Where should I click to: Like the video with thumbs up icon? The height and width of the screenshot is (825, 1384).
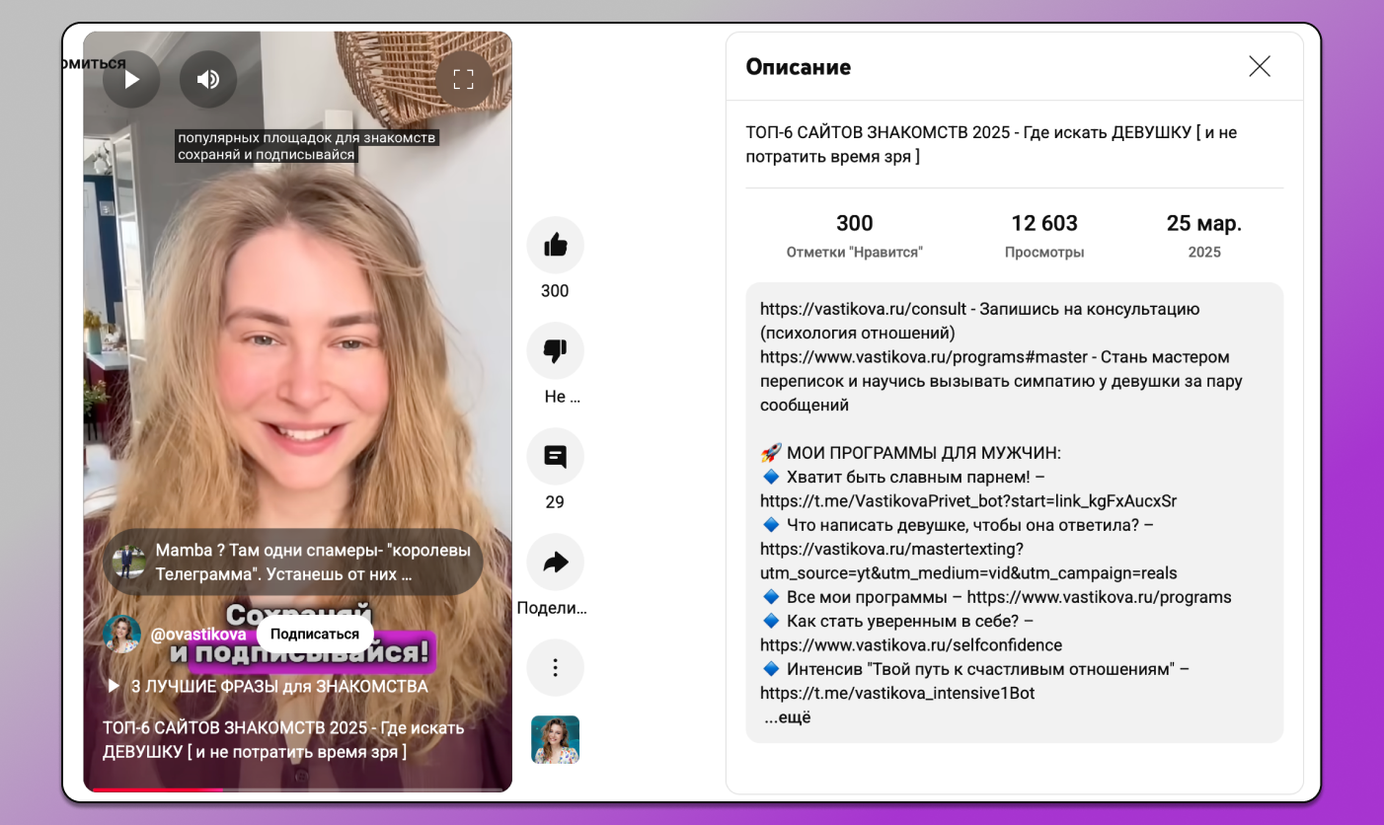pos(555,245)
